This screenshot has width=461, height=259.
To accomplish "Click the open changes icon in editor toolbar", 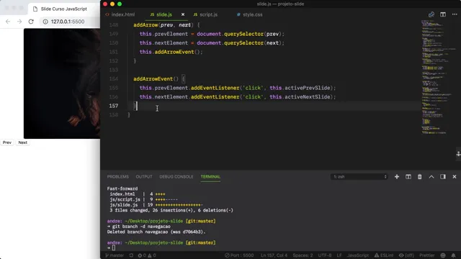I will coord(431,14).
